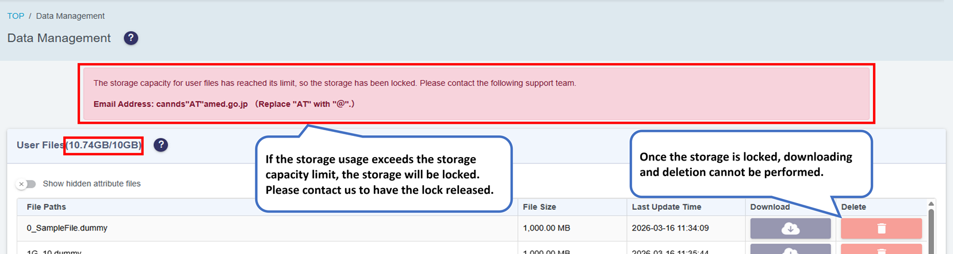Viewport: 953px width, 254px height.
Task: Click the Delete column header
Action: point(854,207)
